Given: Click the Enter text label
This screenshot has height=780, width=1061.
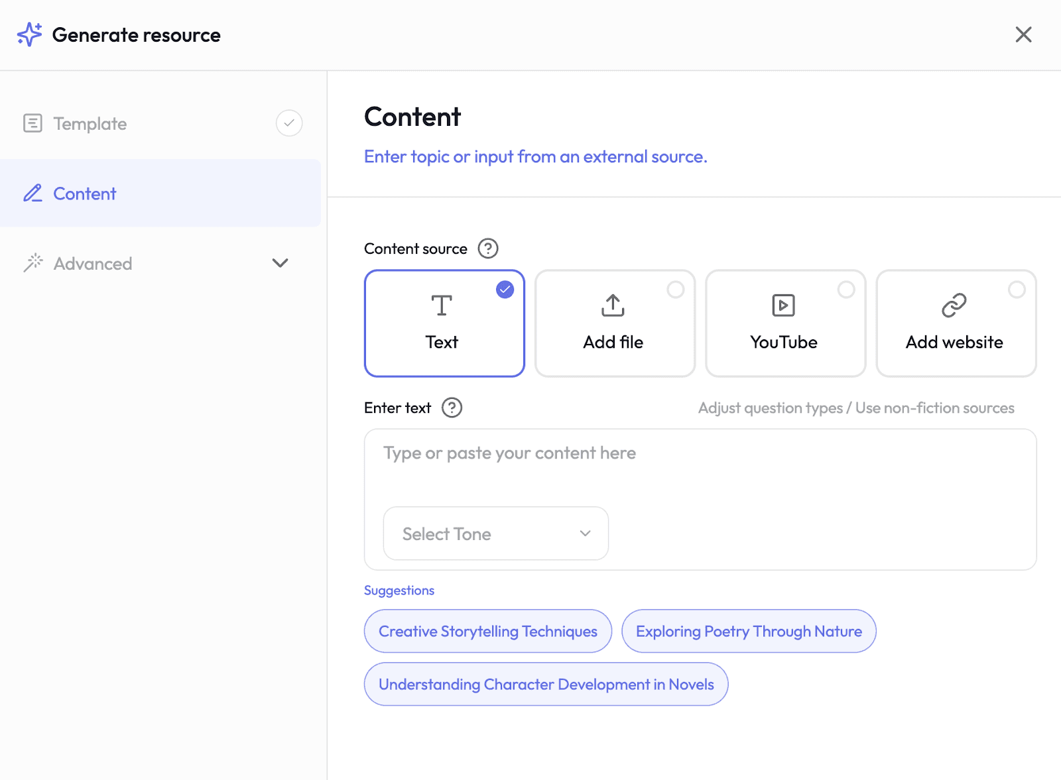Looking at the screenshot, I should (x=397, y=408).
